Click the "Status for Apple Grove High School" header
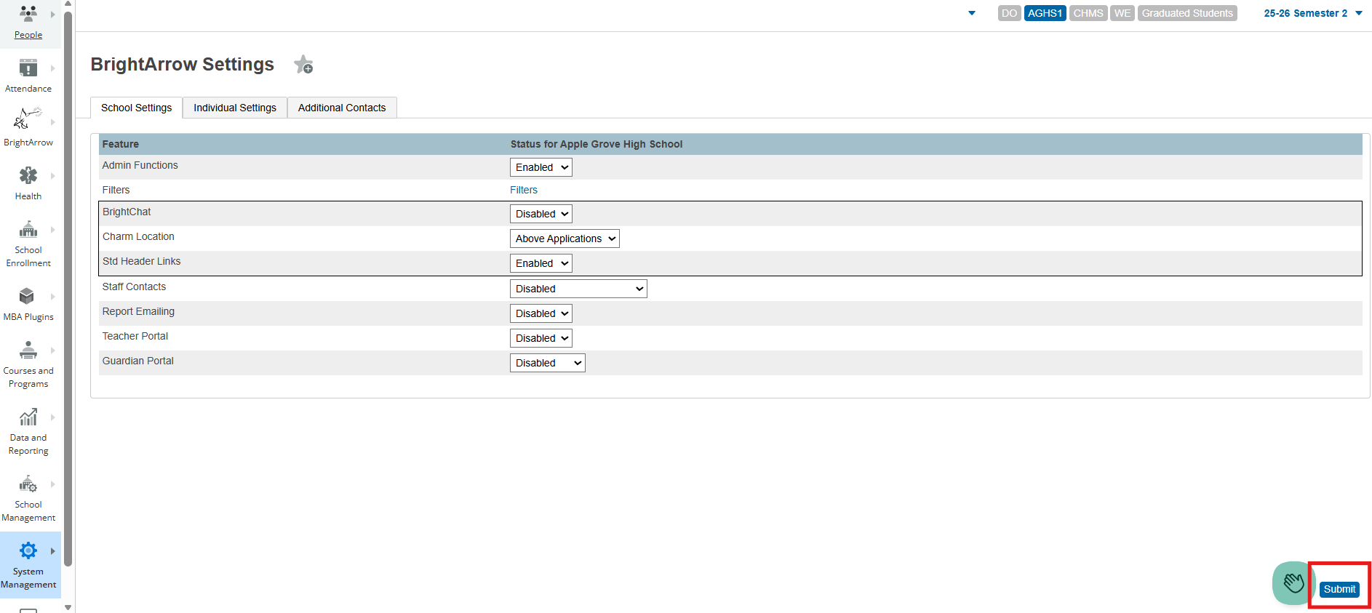This screenshot has height=613, width=1372. pyautogui.click(x=596, y=144)
